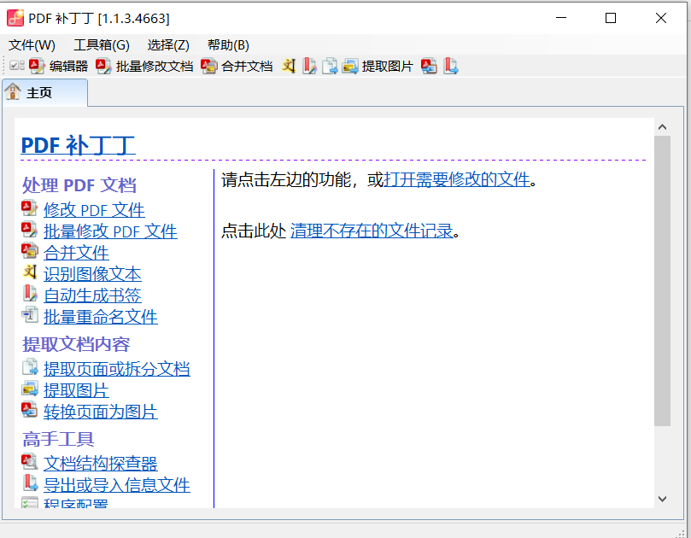Open the 修改 PDF 文件 link

point(94,210)
